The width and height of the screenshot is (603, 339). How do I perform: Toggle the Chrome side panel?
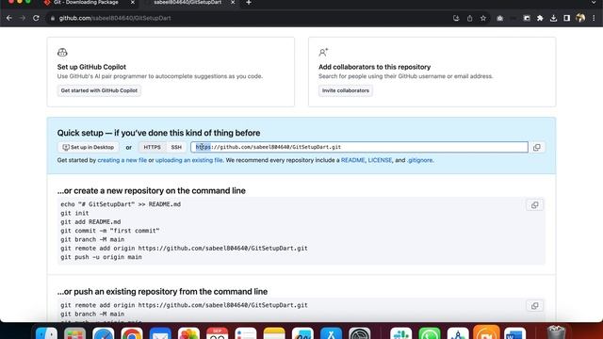tap(566, 18)
